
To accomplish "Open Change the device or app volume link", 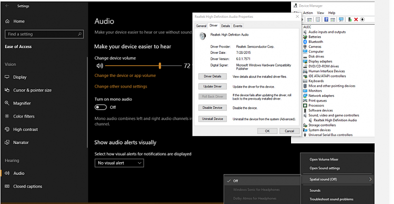I will (125, 75).
